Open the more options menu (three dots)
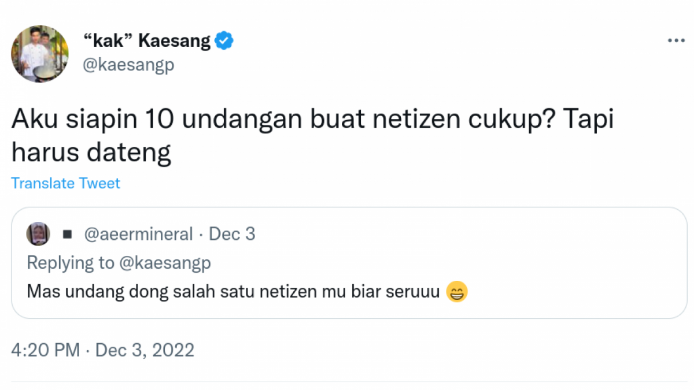The image size is (694, 390). pyautogui.click(x=675, y=39)
